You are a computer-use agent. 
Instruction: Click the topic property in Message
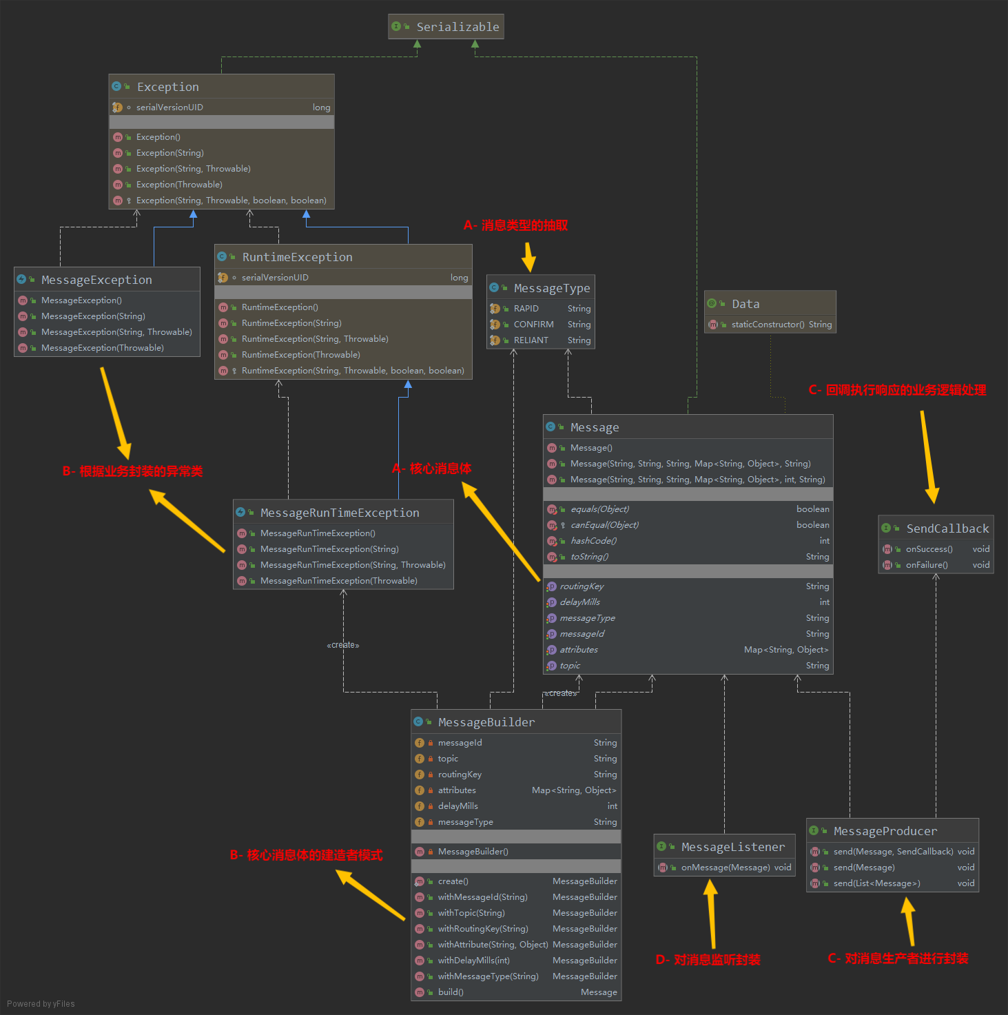(x=688, y=665)
